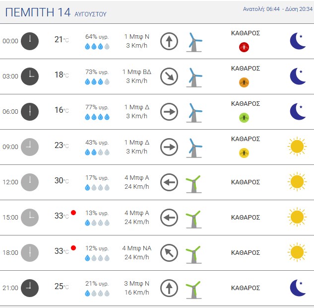
Task: Click the north wind arrow at 00:00
Action: point(169,41)
